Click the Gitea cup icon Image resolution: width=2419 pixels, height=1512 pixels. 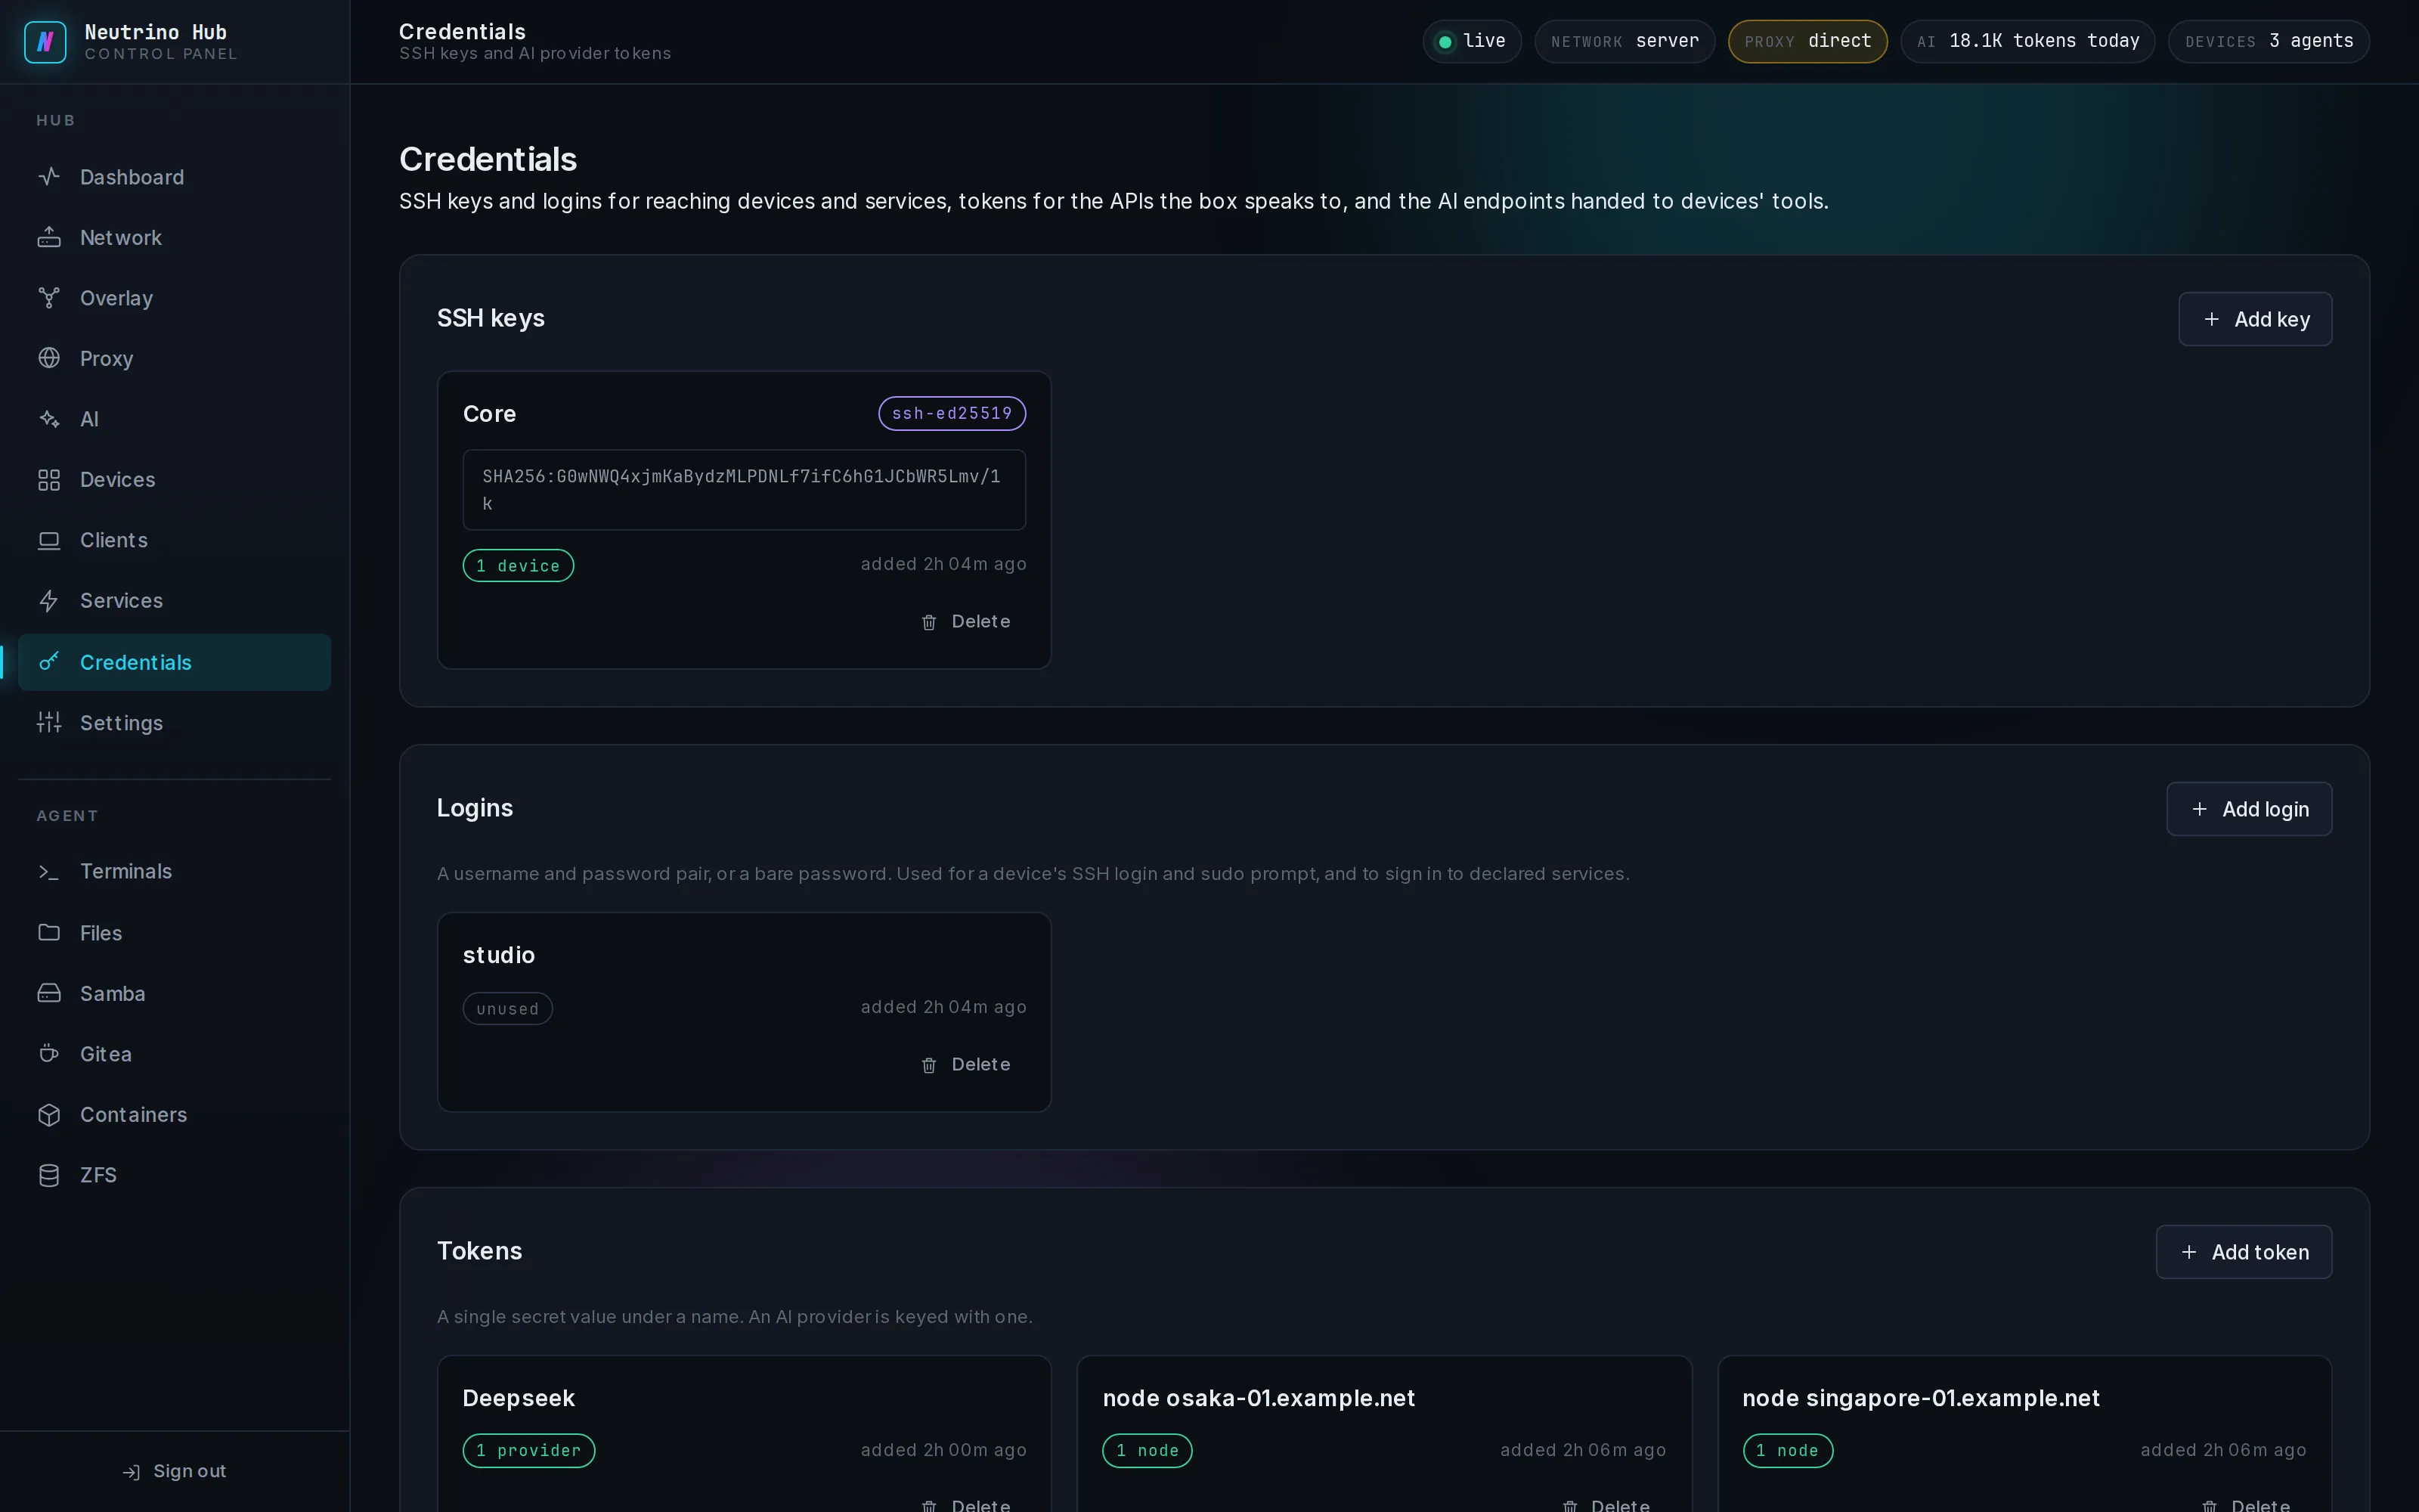click(x=49, y=1053)
